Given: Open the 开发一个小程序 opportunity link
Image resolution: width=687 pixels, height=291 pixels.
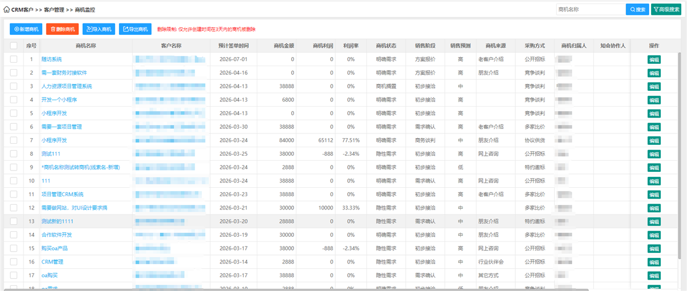Looking at the screenshot, I should point(59,100).
